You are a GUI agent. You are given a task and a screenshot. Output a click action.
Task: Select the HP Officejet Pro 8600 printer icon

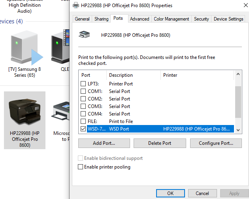pos(25,112)
